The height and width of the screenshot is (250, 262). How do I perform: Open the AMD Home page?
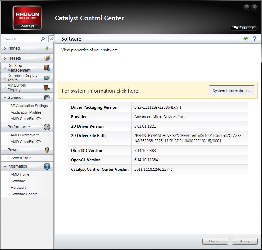20,174
